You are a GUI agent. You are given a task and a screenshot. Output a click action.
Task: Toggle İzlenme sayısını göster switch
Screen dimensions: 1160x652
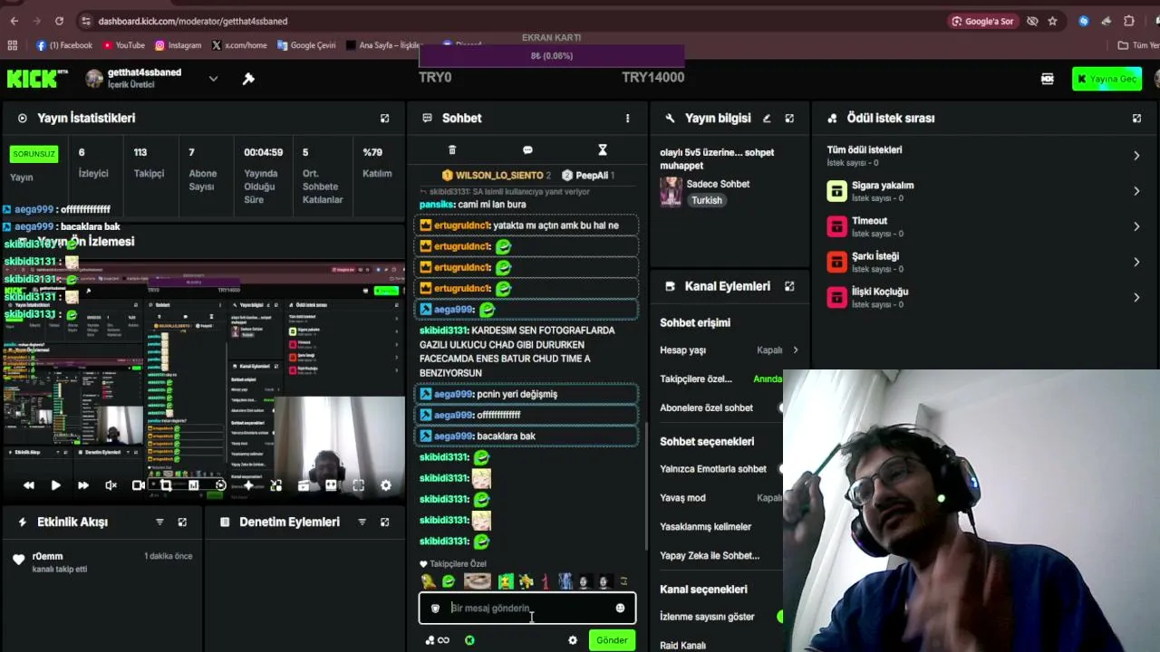(x=780, y=617)
